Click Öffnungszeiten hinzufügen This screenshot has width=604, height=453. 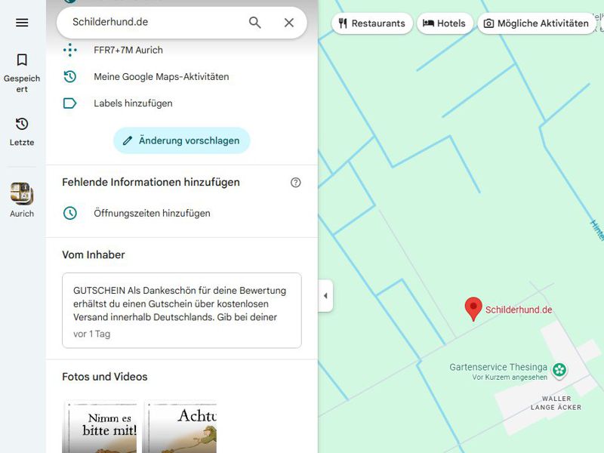click(x=152, y=214)
